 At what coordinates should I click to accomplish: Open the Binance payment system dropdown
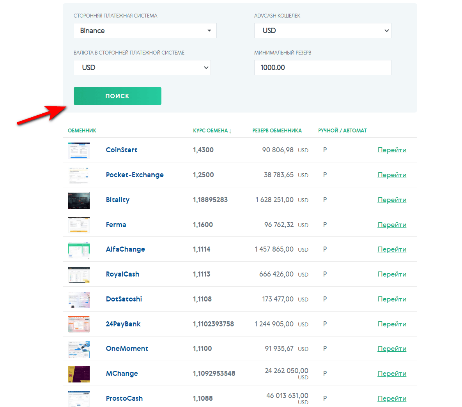[145, 31]
